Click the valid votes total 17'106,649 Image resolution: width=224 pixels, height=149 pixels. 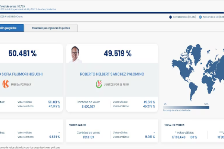click(x=178, y=137)
